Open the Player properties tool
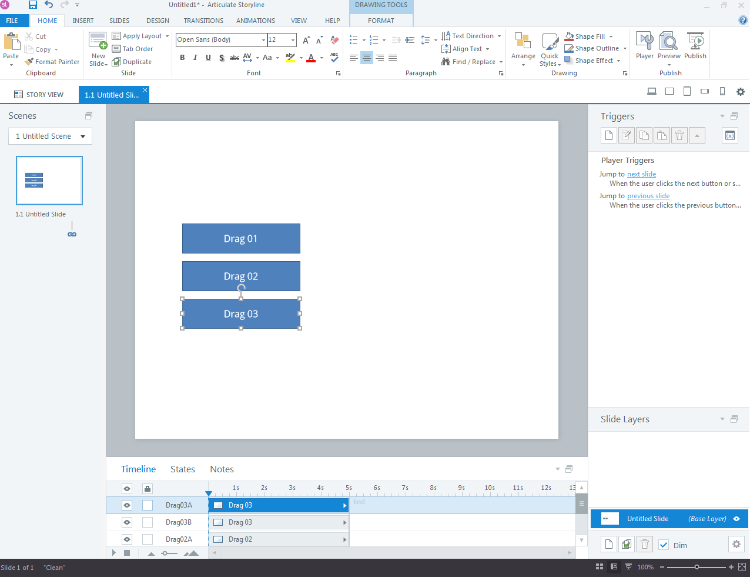750x577 pixels. [644, 46]
